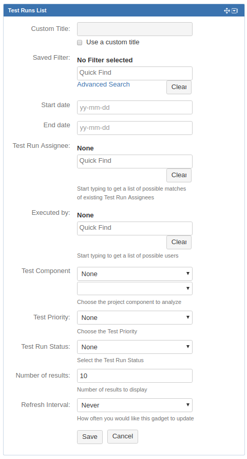Open the Advanced Search link
This screenshot has height=459, width=247.
click(x=103, y=84)
